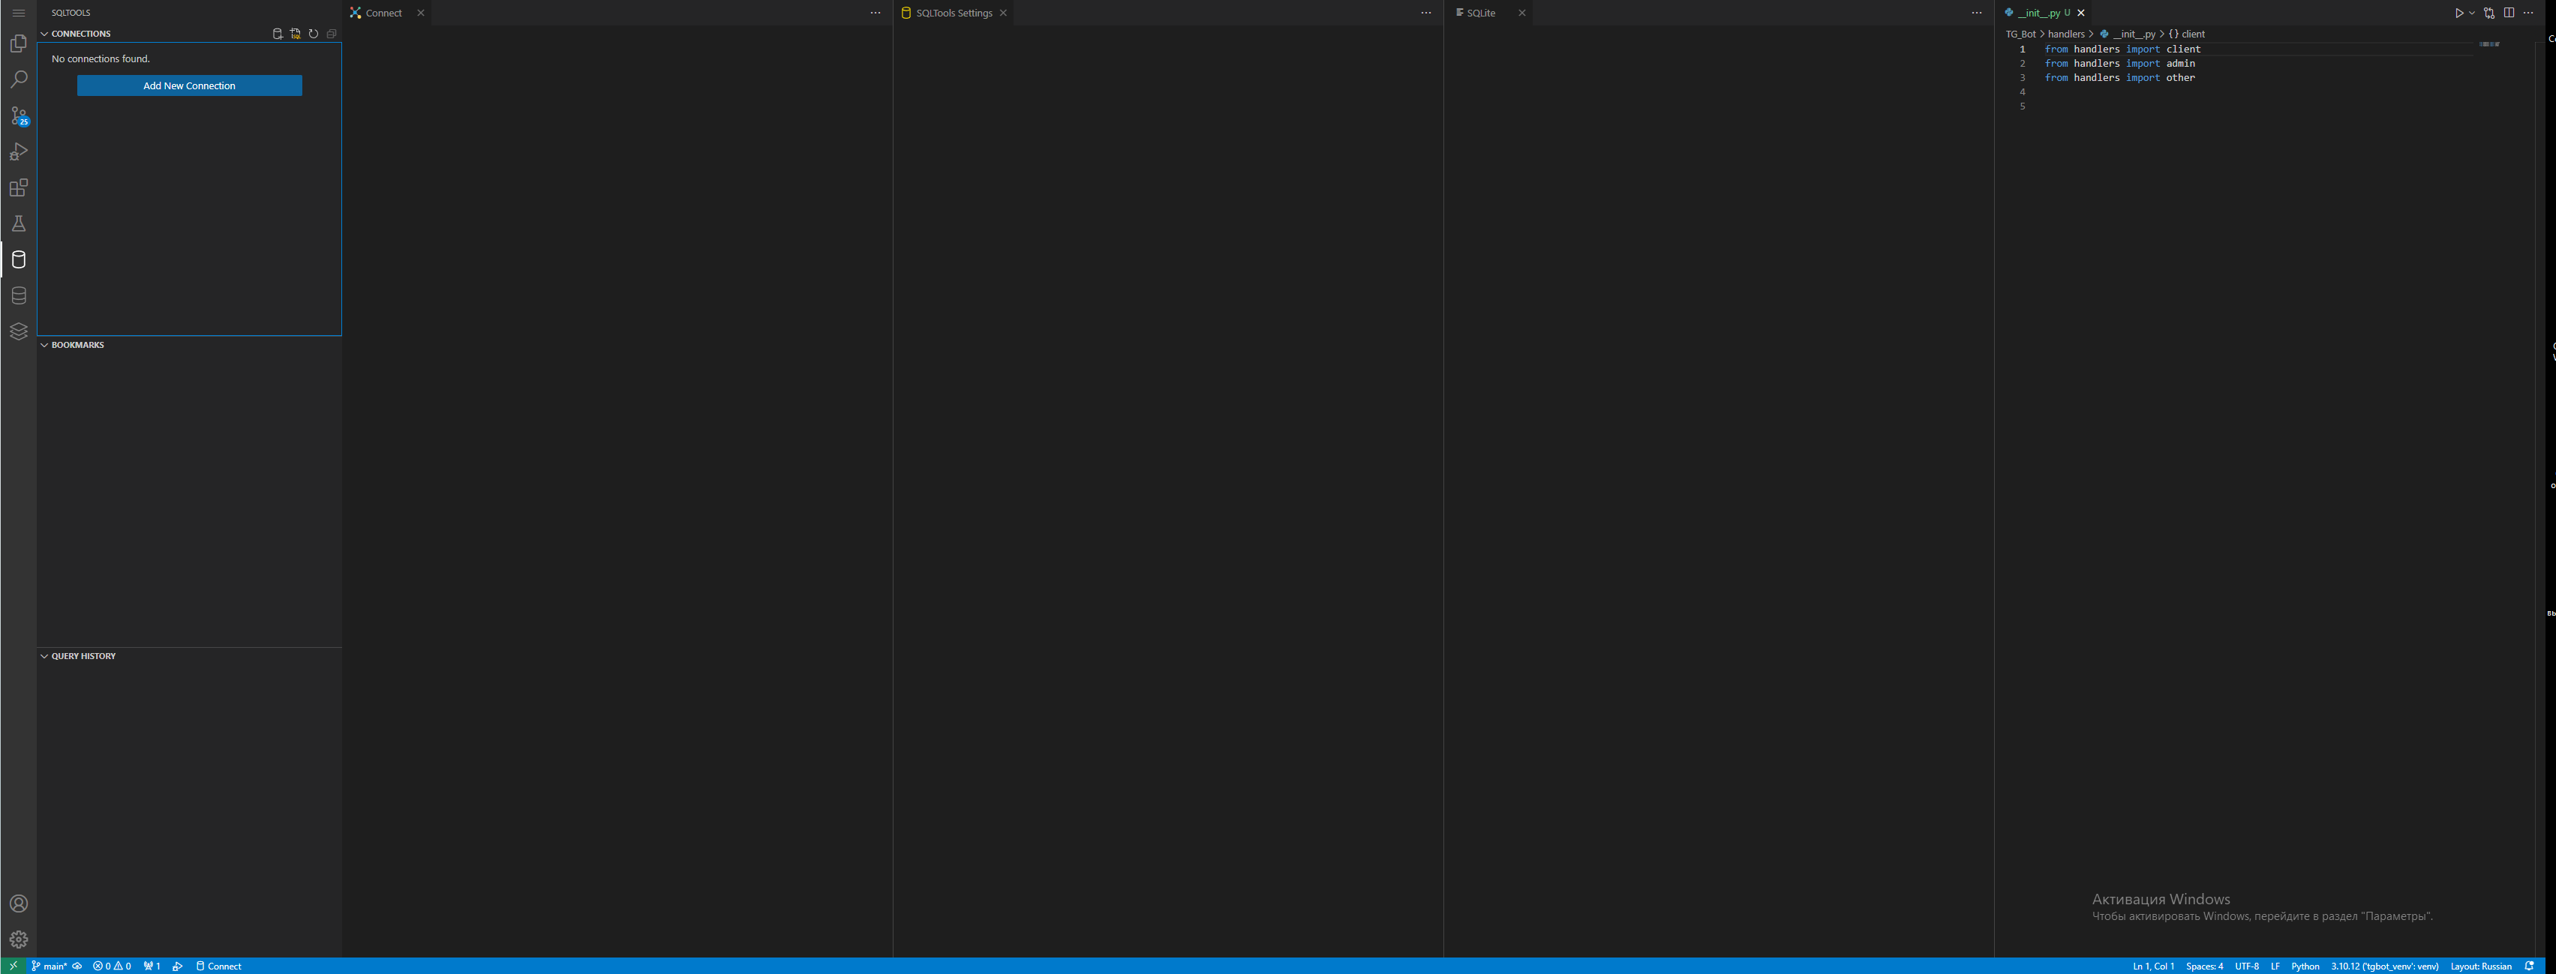Viewport: 2556px width, 974px height.
Task: Switch to the SQLTools Settings tab
Action: click(953, 13)
